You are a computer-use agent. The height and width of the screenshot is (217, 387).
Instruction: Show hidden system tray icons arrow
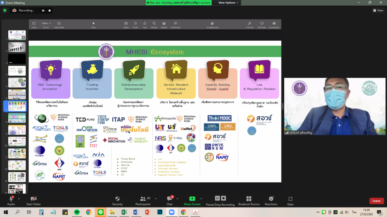[318, 212]
